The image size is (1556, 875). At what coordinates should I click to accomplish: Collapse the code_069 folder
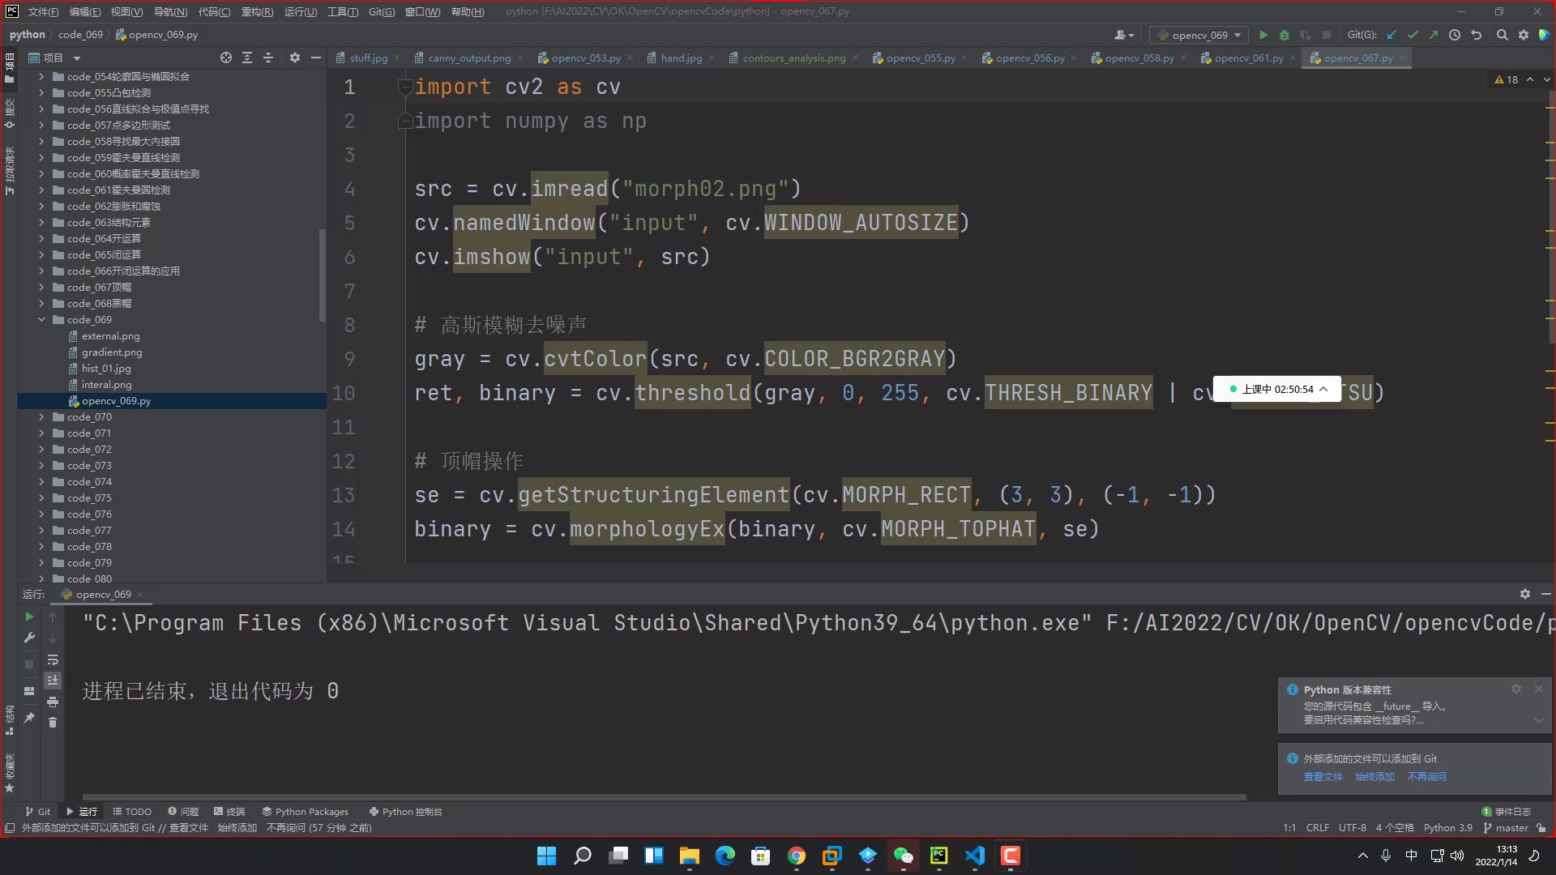pos(41,319)
